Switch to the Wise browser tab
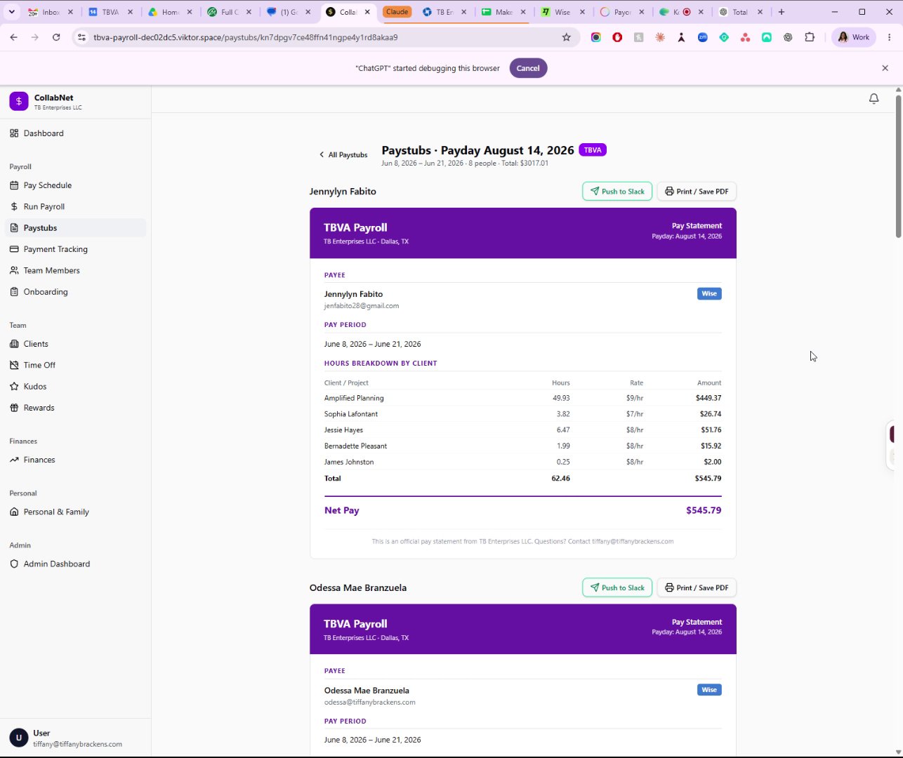This screenshot has width=903, height=758. pos(562,12)
